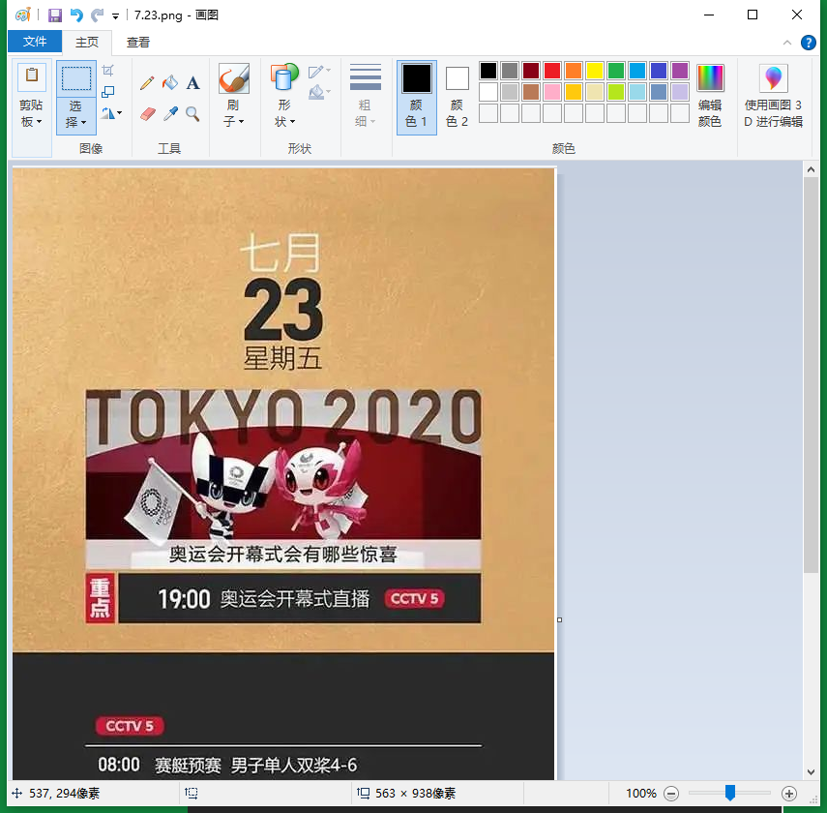This screenshot has height=813, width=827.
Task: Select the Magnifier tool
Action: tap(193, 113)
